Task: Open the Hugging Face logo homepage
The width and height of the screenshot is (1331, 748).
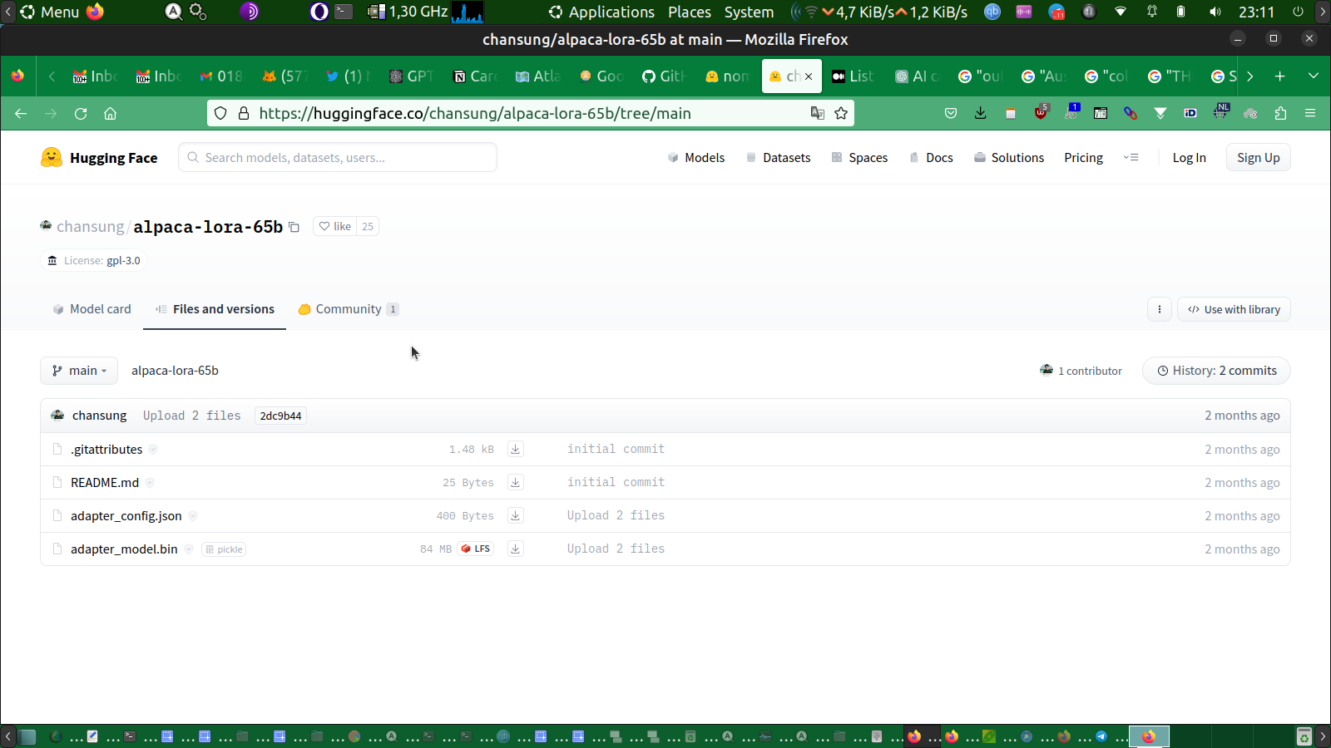Action: [x=99, y=158]
